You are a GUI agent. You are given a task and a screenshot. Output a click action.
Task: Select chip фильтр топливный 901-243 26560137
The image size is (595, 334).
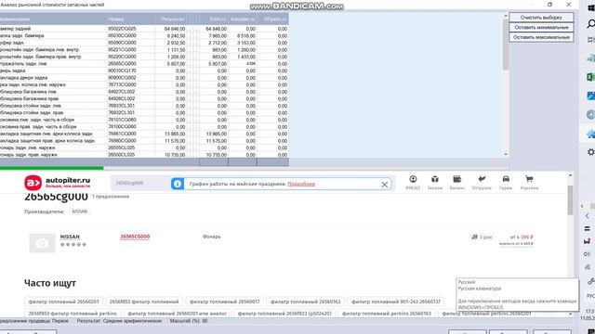pyautogui.click(x=396, y=302)
